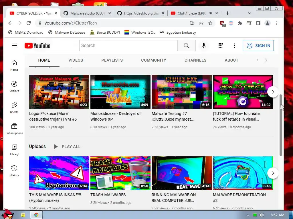Screen dimensions: 293x219
Task: Open the LogonF*ck.exe video thumbnail
Action: coord(59,92)
